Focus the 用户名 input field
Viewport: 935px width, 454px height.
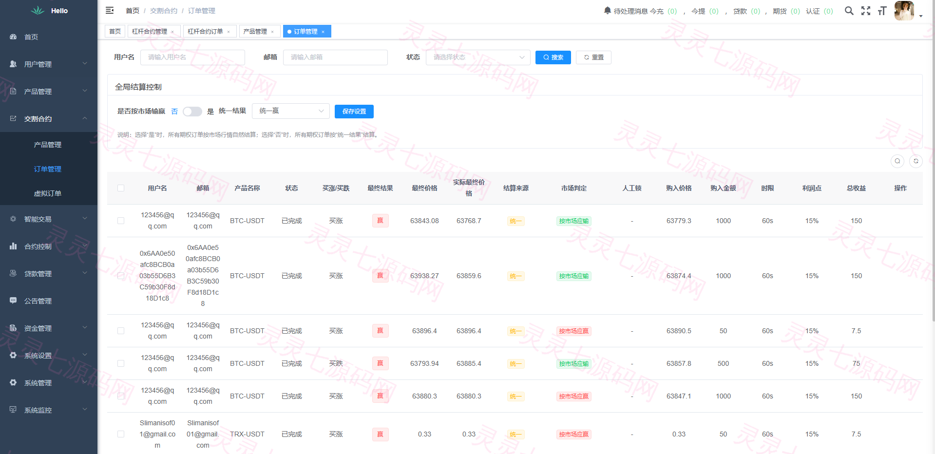(192, 57)
